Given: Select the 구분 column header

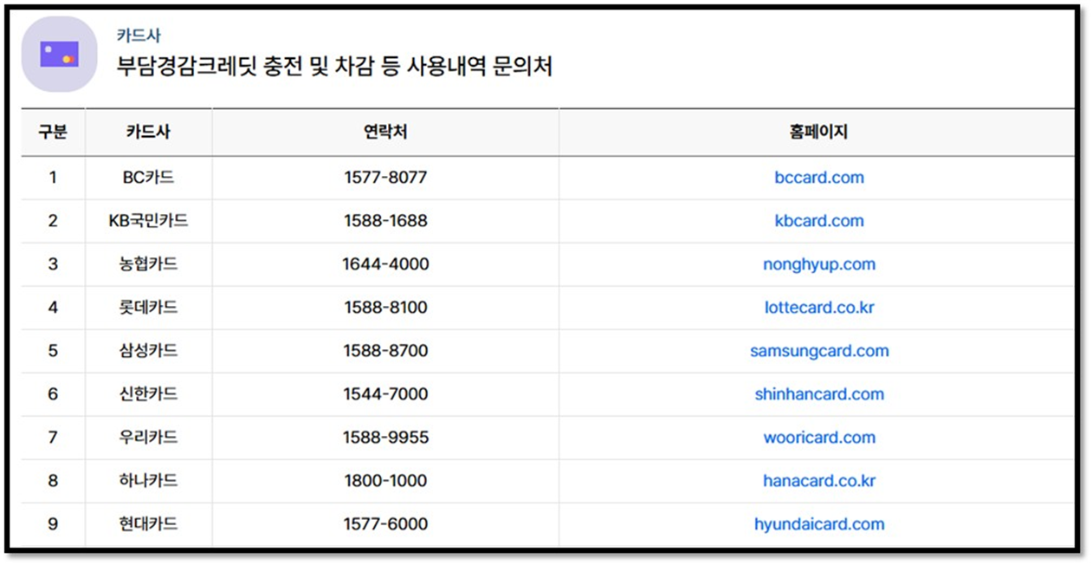Looking at the screenshot, I should tap(53, 133).
